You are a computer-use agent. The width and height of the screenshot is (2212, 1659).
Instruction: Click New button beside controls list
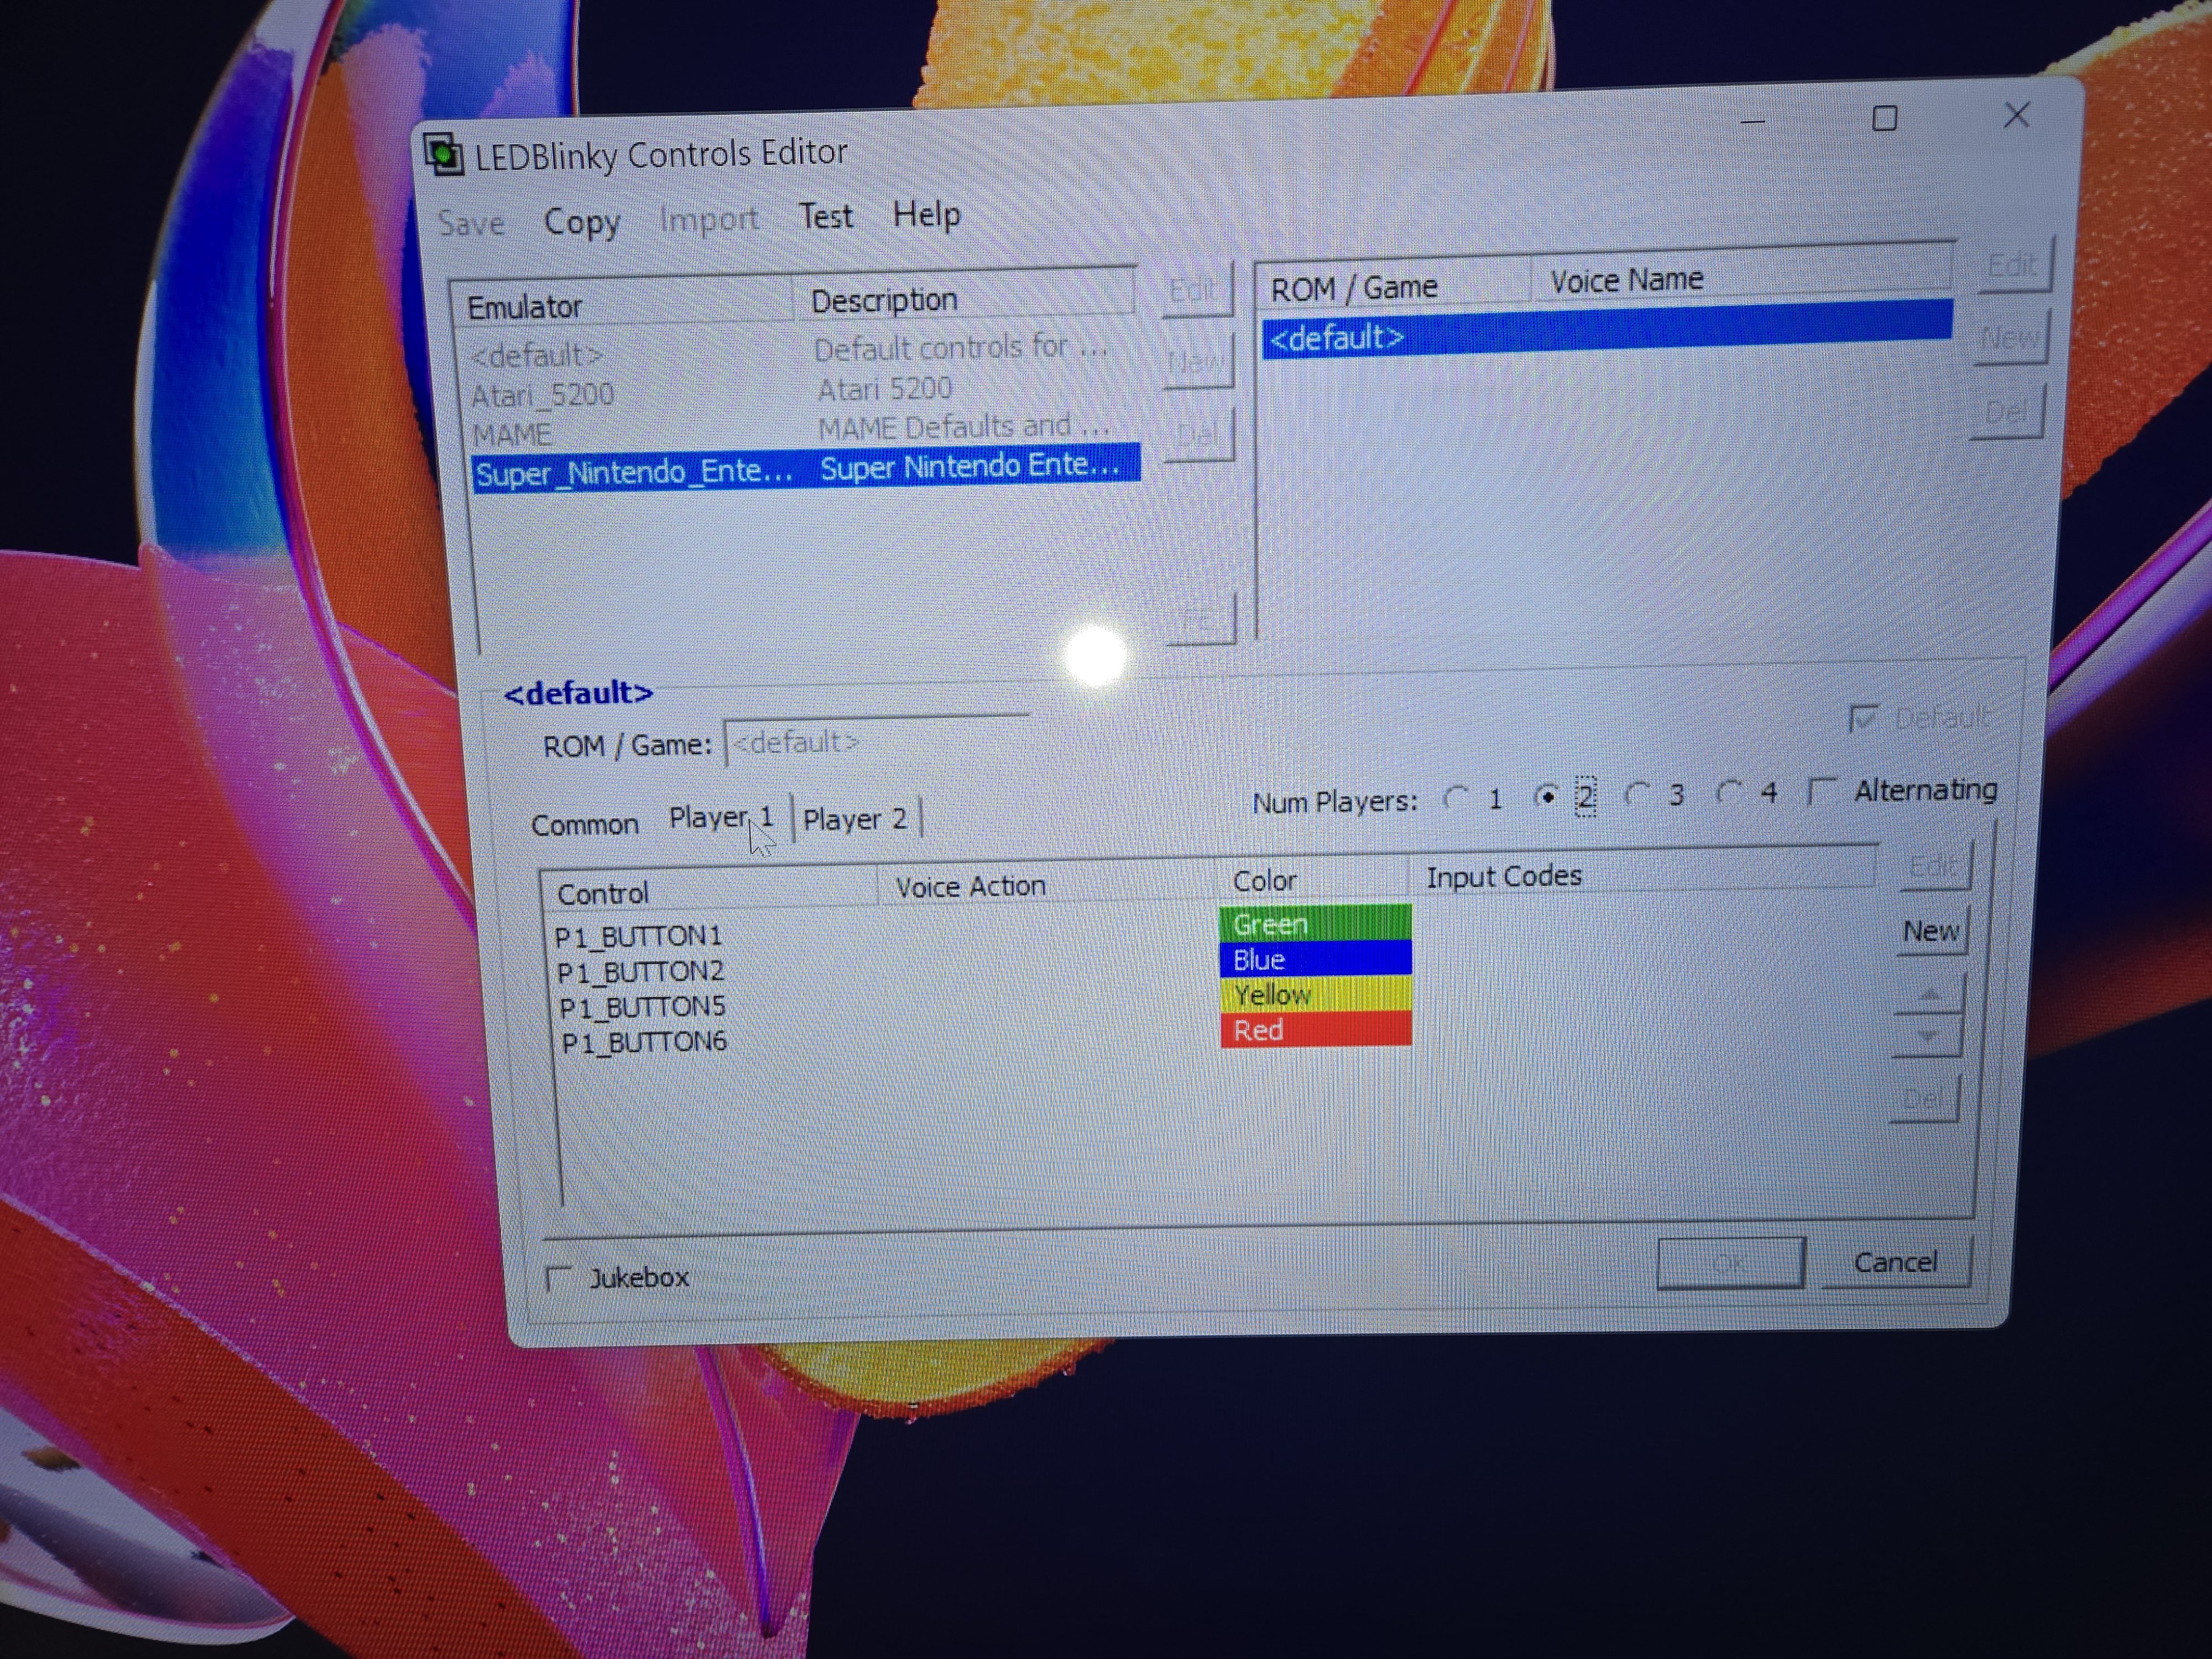[x=1931, y=931]
